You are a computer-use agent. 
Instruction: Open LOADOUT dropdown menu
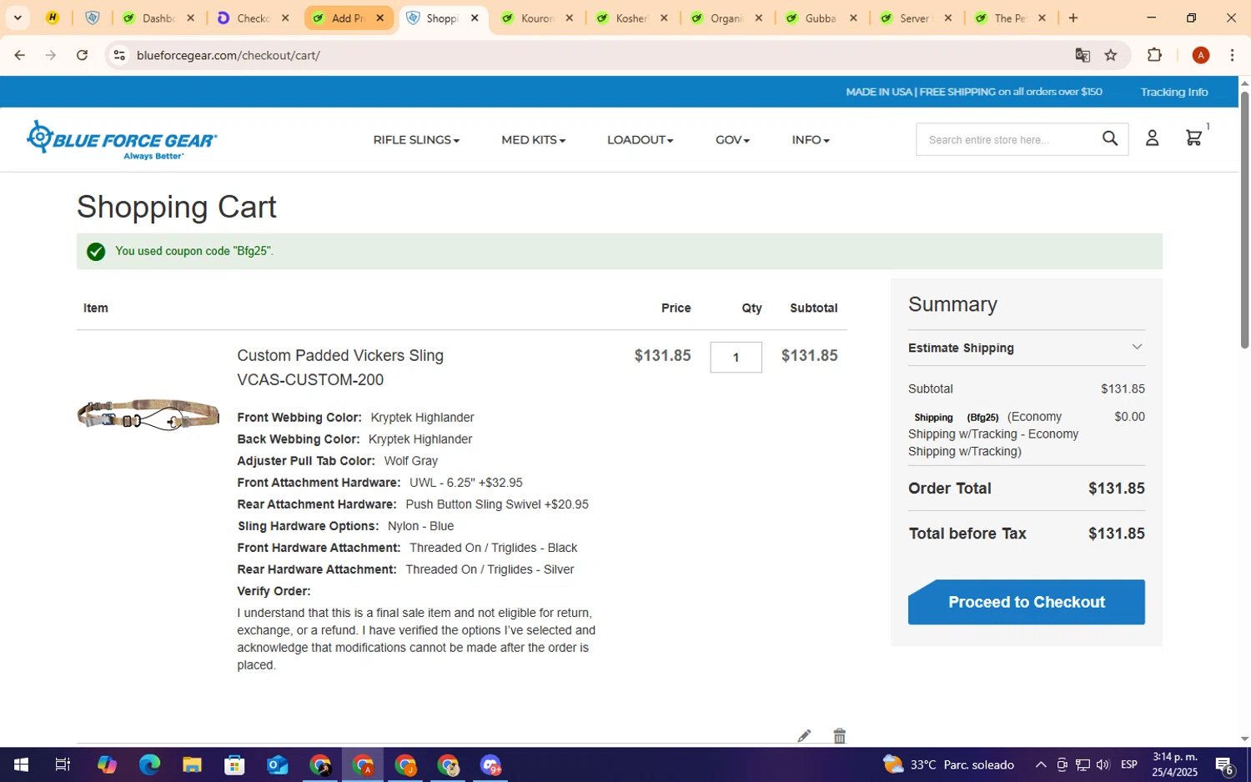(640, 140)
